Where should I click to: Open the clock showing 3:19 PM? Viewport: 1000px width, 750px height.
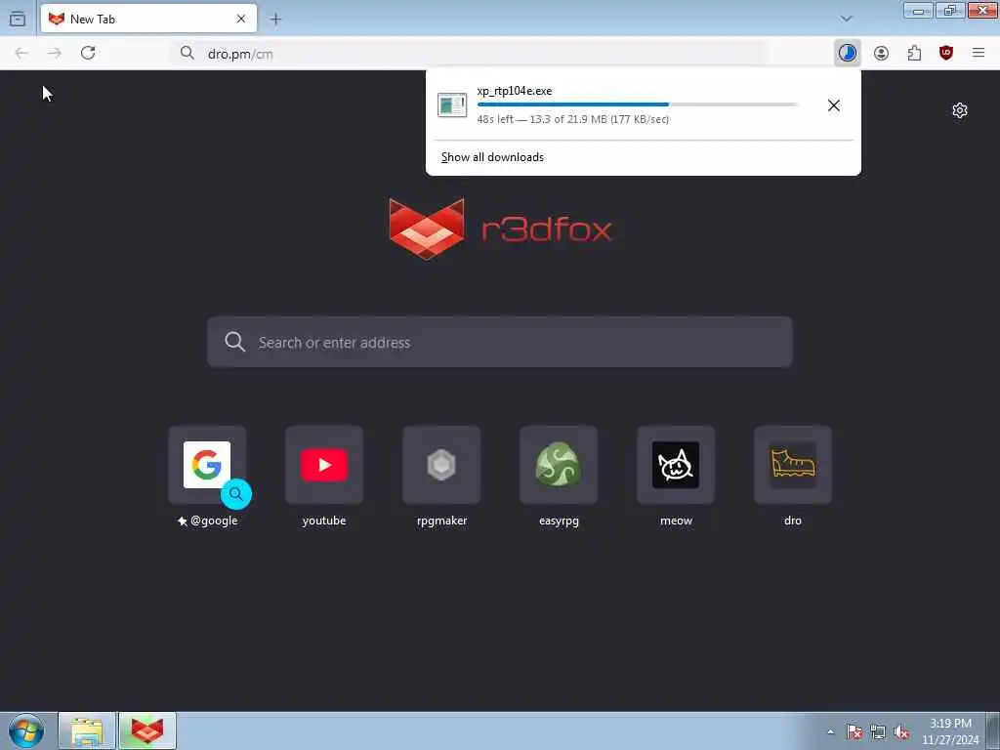tap(950, 731)
